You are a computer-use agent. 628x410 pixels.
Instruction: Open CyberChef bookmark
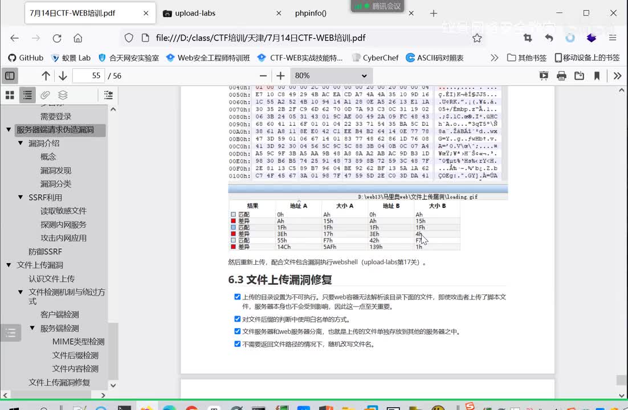pyautogui.click(x=376, y=58)
